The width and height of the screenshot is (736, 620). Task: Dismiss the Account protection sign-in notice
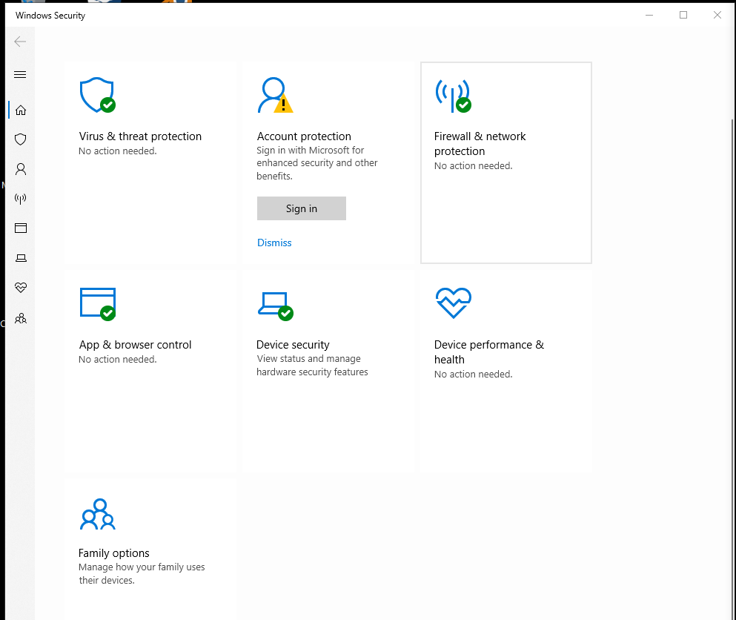tap(274, 243)
